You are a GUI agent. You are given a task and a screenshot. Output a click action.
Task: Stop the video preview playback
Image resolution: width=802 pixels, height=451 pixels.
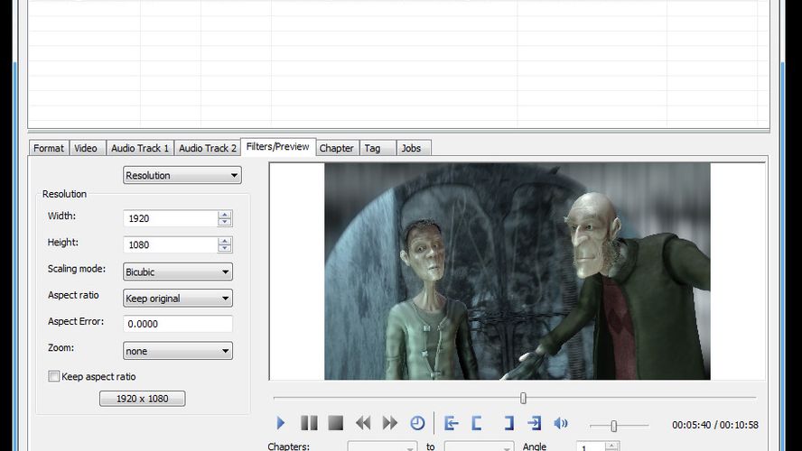(x=335, y=423)
